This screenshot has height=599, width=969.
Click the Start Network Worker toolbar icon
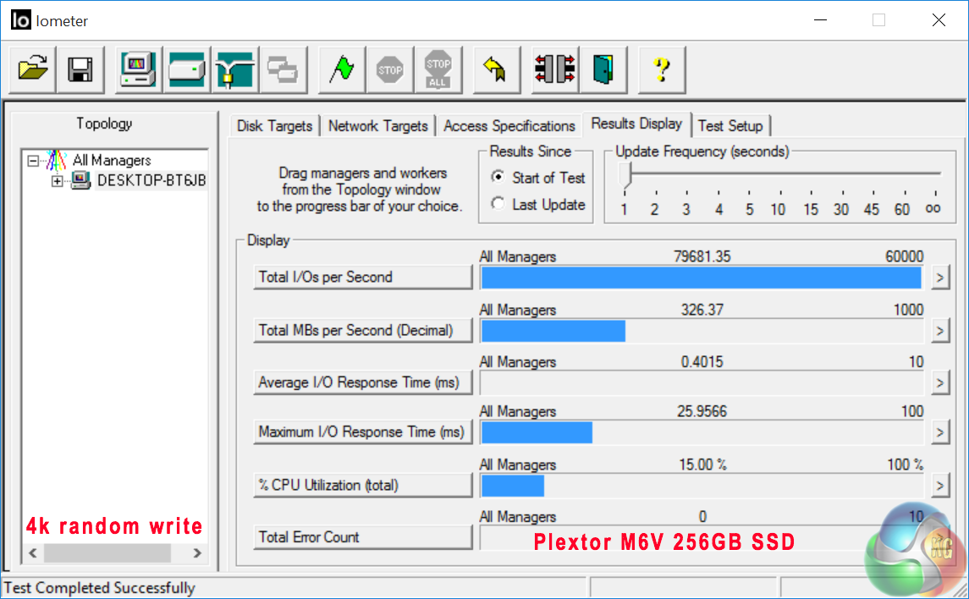pyautogui.click(x=234, y=69)
